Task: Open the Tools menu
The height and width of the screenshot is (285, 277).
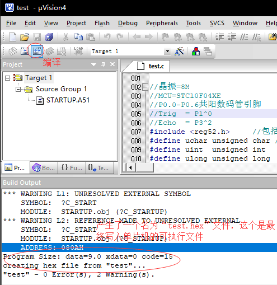Action: point(194,23)
